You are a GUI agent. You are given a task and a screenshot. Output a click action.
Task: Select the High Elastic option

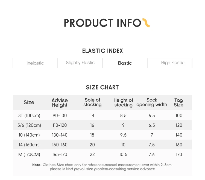click(172, 63)
